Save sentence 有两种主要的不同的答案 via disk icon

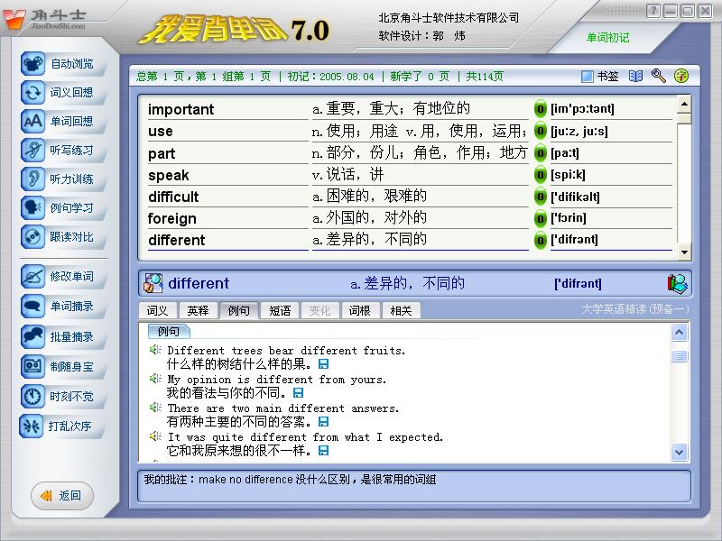(x=324, y=422)
